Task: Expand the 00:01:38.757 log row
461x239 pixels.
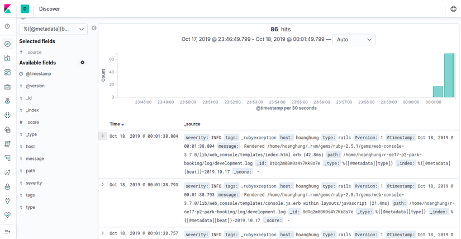Action: pyautogui.click(x=102, y=233)
